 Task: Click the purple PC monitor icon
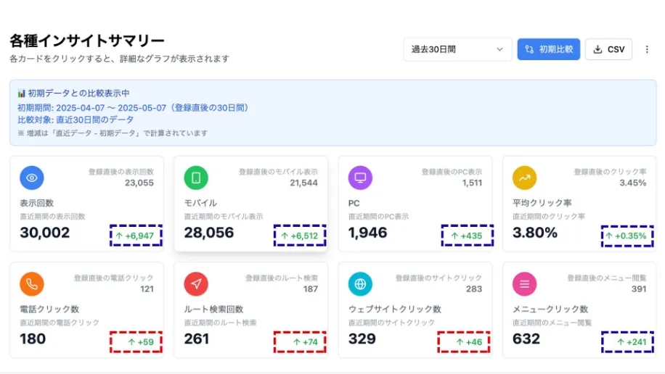click(360, 178)
